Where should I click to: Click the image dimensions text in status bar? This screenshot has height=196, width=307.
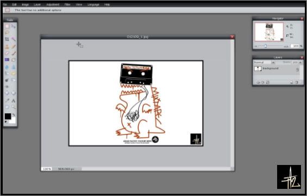click(x=66, y=169)
